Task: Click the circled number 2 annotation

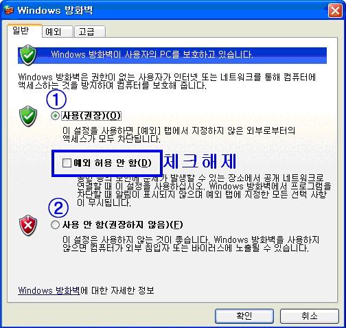Action: [58, 208]
